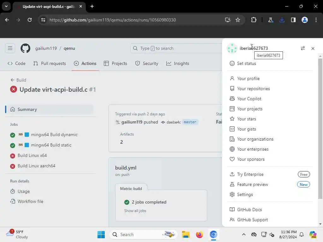Open Settings in user menu
Screen dimensions: 323x242
270,194
